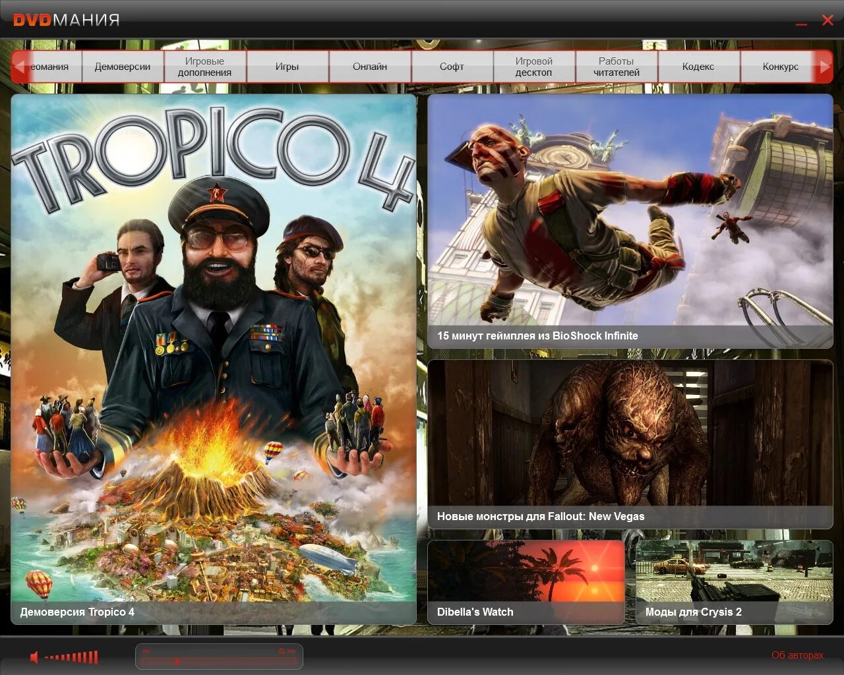This screenshot has height=675, width=844.
Task: Open the Об авторах link
Action: tap(798, 655)
